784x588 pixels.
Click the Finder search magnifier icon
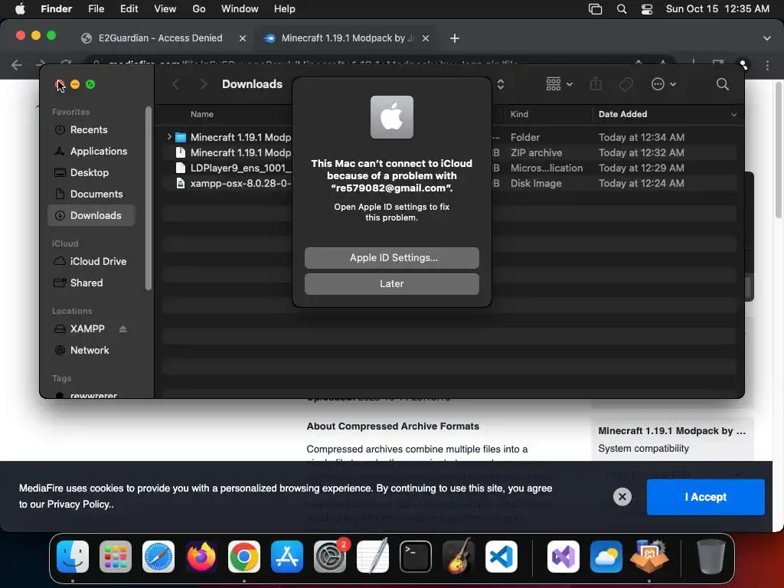[x=723, y=84]
